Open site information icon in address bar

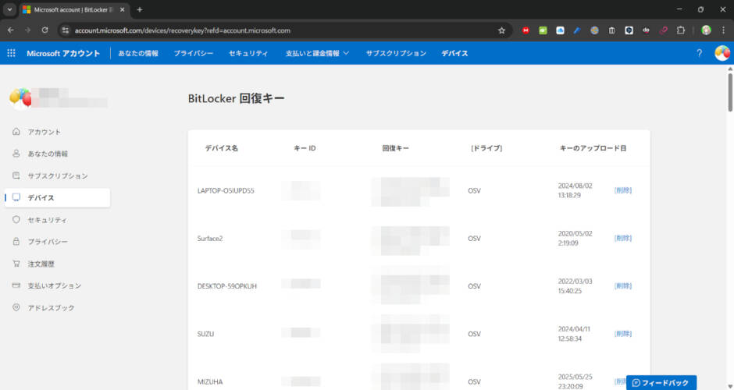click(x=65, y=30)
